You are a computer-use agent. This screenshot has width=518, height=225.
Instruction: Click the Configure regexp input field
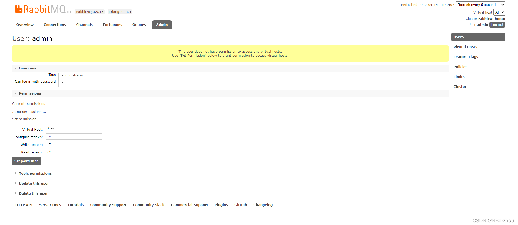[74, 137]
